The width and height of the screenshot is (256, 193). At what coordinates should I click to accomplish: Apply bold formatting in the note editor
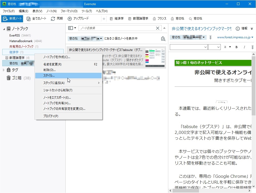click(236, 47)
